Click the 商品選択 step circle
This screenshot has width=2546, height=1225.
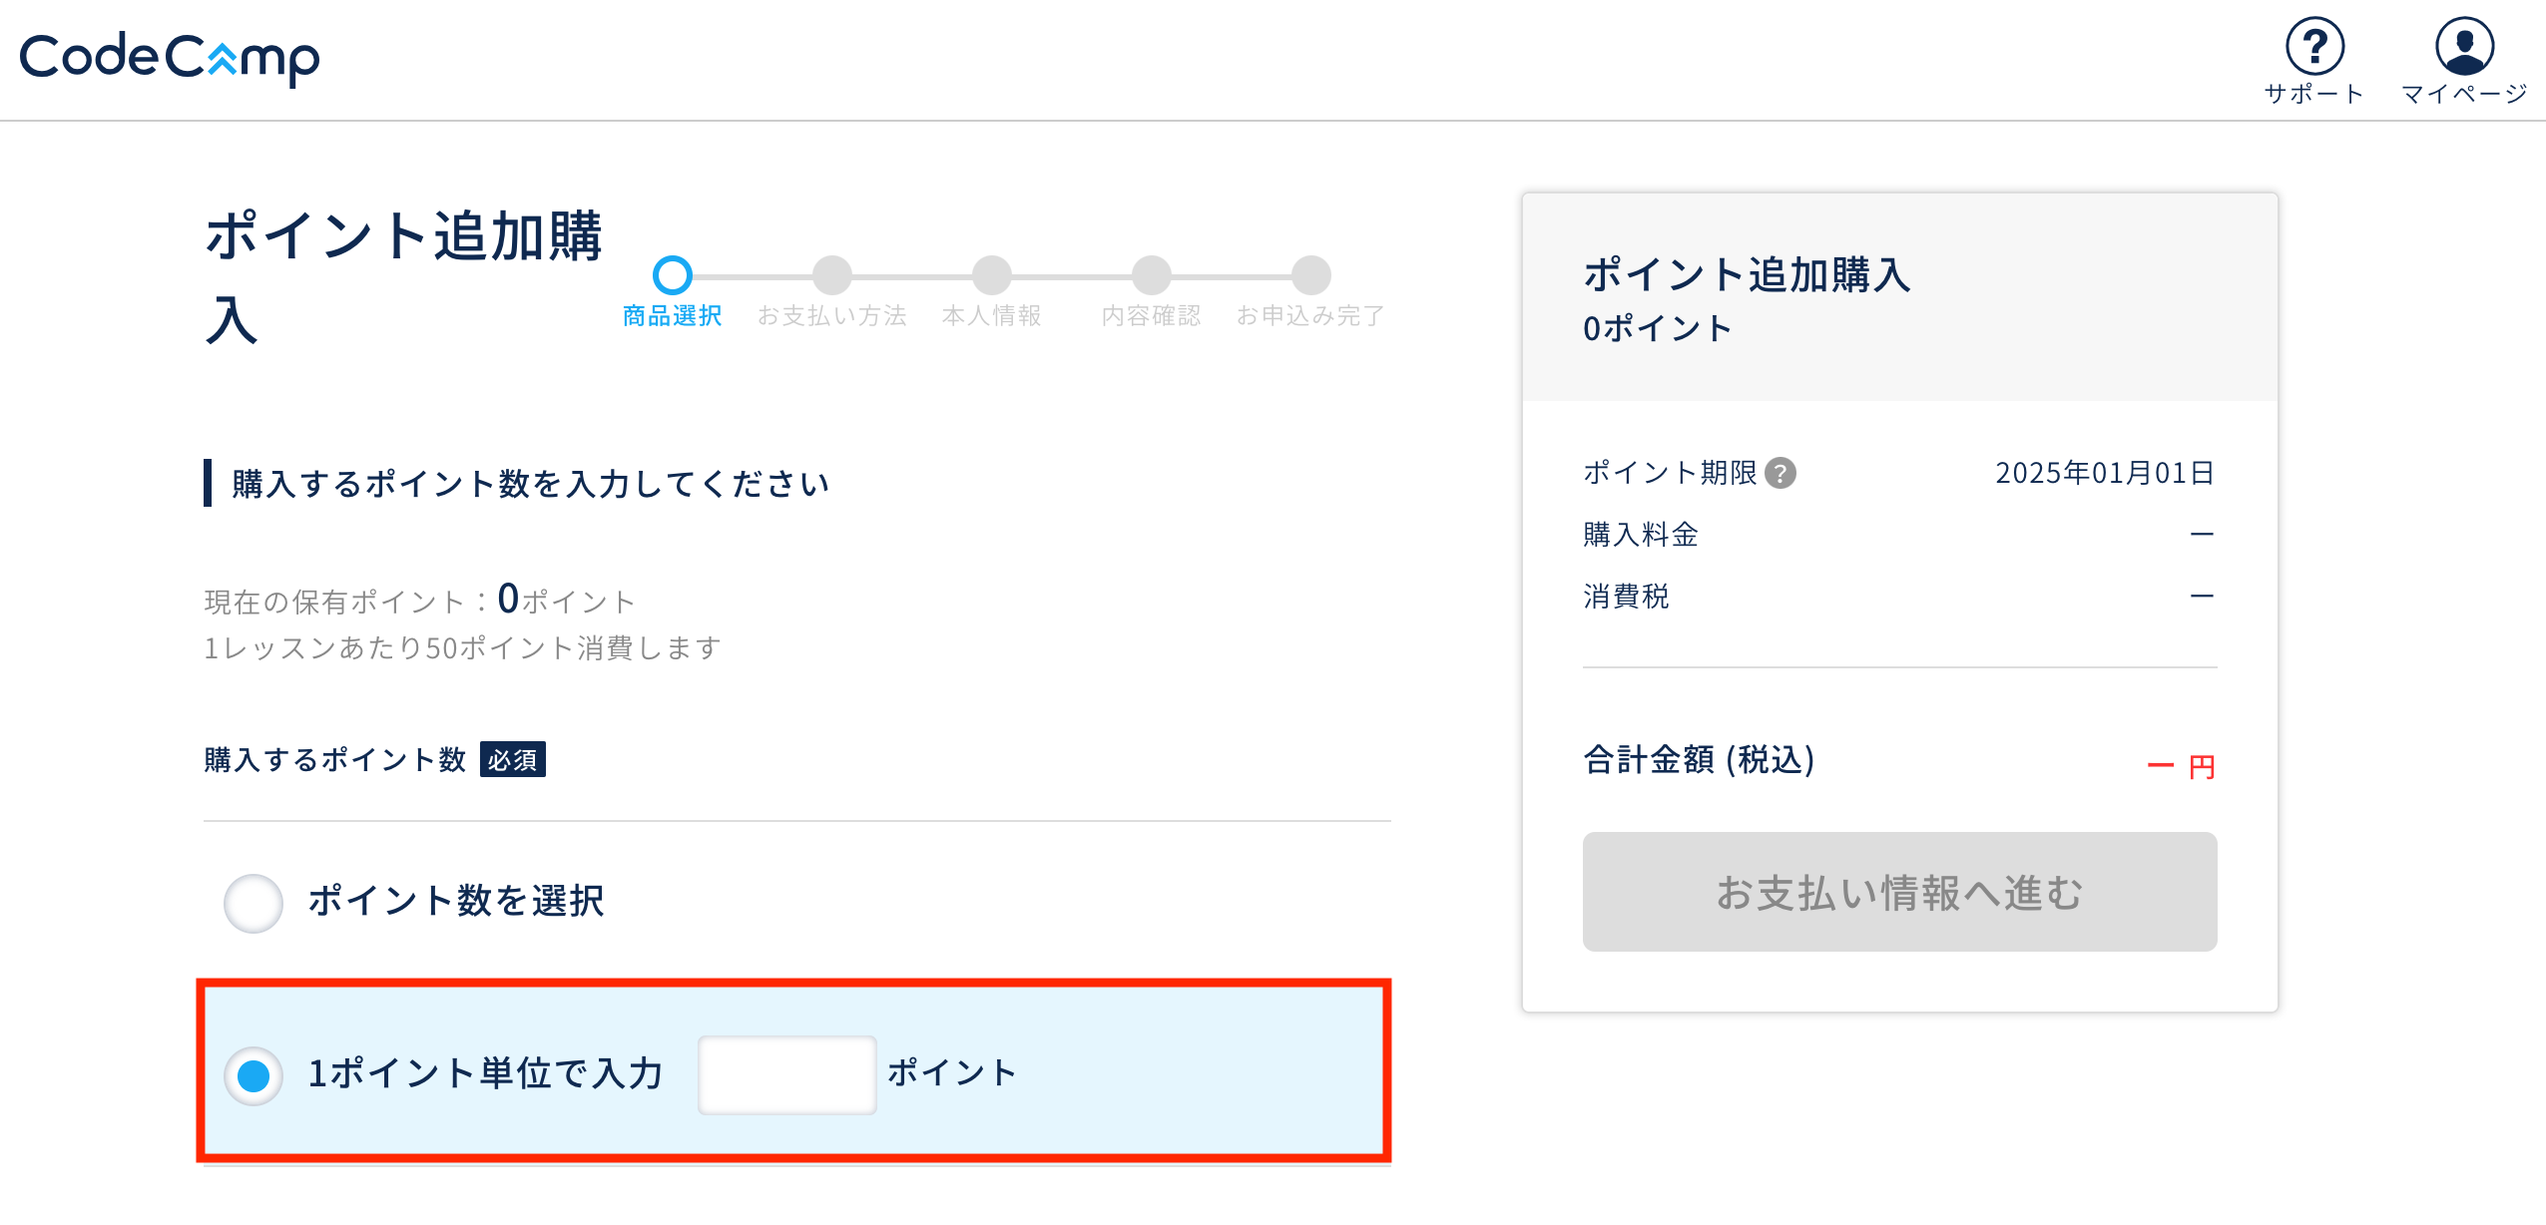tap(672, 275)
